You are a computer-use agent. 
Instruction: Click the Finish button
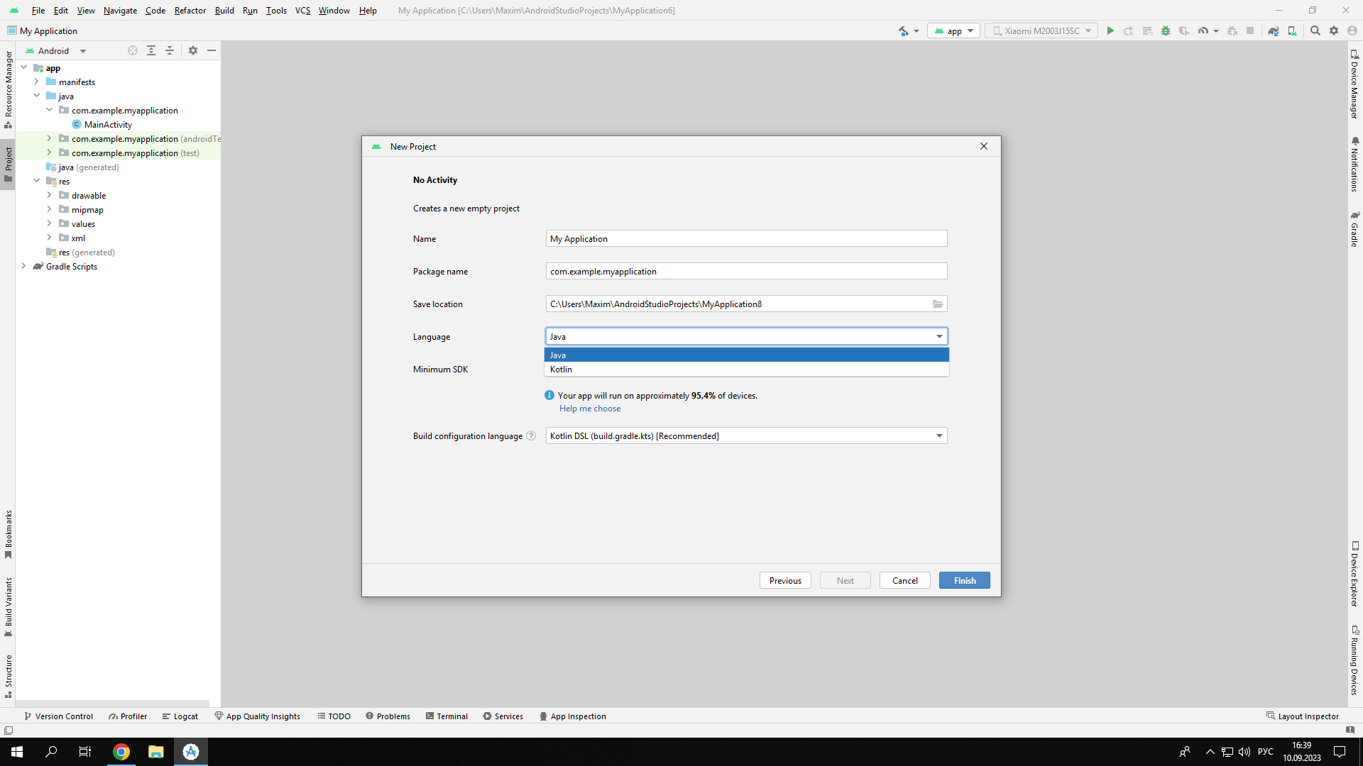(964, 580)
